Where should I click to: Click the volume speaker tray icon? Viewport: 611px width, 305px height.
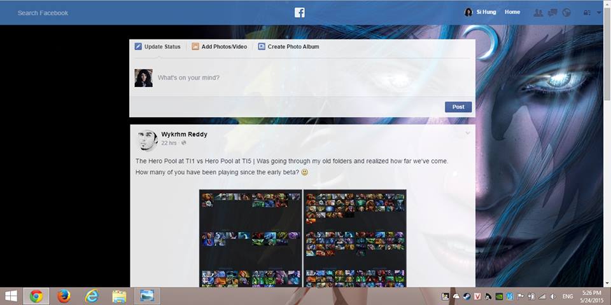552,297
